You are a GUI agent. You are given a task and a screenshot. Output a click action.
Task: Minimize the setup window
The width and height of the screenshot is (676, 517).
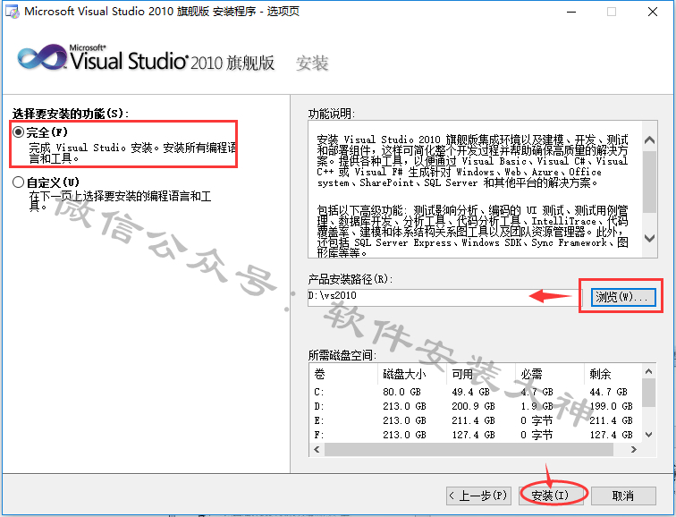[x=571, y=12]
